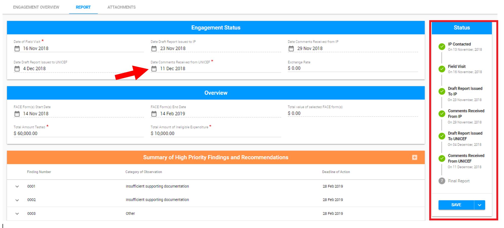Open calendar icon for Date of Field Visit
This screenshot has height=228, width=504.
point(17,49)
